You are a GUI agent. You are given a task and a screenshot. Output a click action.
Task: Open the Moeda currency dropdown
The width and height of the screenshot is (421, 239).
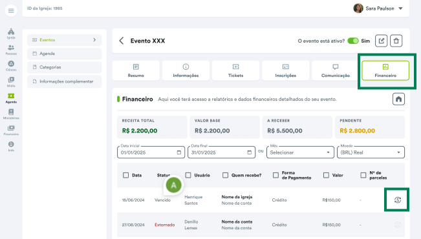click(x=371, y=152)
